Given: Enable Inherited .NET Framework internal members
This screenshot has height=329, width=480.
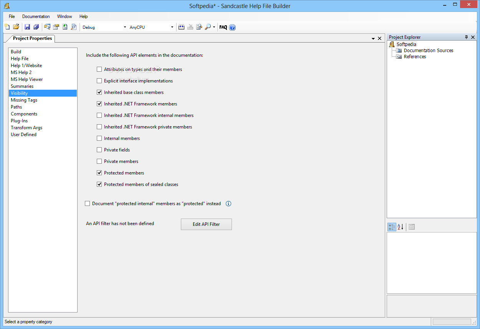Looking at the screenshot, I should (x=99, y=115).
